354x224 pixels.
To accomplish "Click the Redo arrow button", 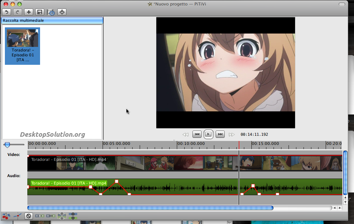I will 18,12.
